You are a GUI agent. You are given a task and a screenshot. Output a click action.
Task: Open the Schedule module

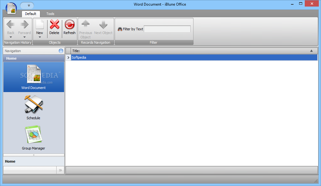[33, 107]
